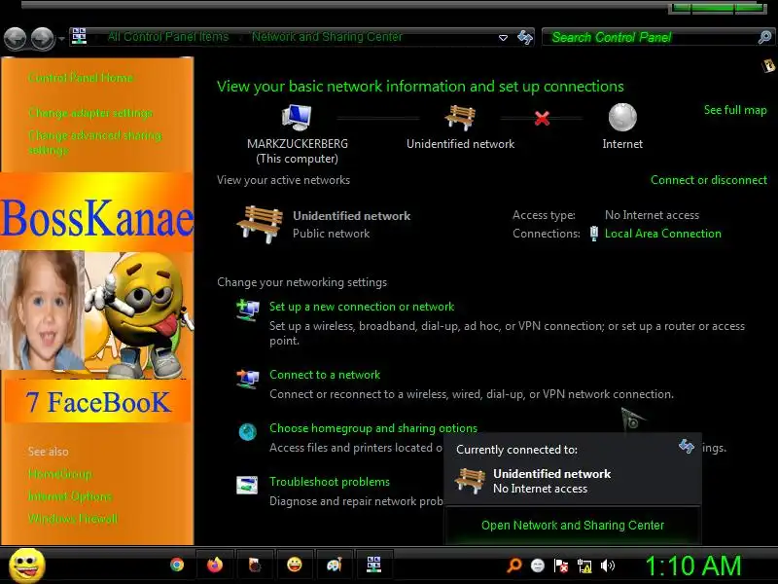Screen dimensions: 778x584
Task: Open Windows Firewall under See also
Action: click(73, 519)
